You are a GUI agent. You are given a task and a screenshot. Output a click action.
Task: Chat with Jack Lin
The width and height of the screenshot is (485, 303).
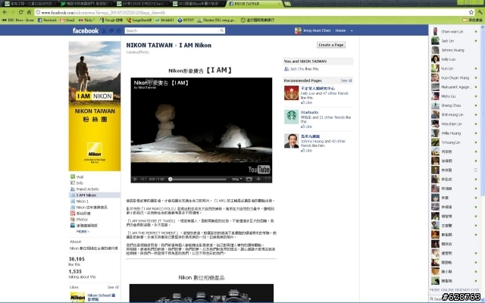[455, 41]
